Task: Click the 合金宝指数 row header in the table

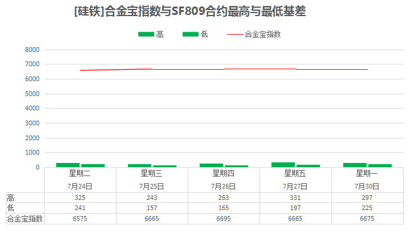Action: click(25, 218)
